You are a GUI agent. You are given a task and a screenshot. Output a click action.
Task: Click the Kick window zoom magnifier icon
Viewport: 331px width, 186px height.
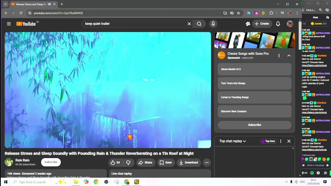[320, 10]
